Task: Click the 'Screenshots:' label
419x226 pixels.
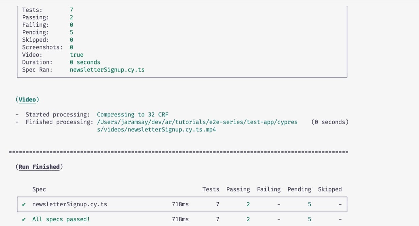Action: pos(43,47)
